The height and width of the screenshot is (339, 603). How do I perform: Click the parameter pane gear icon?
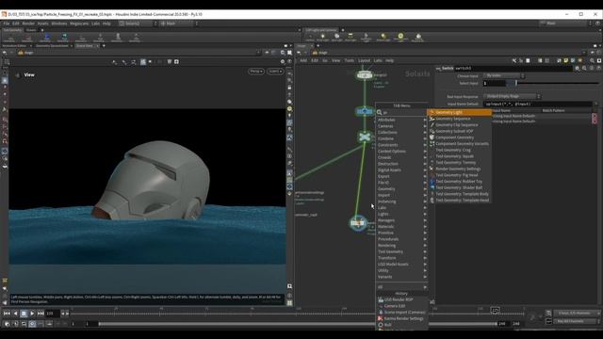pyautogui.click(x=578, y=69)
